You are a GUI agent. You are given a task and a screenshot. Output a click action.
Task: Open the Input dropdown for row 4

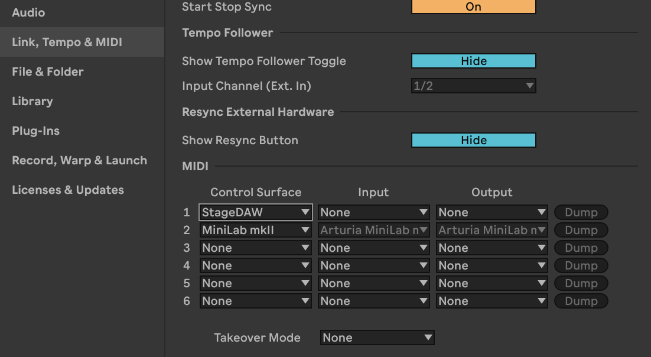click(374, 265)
